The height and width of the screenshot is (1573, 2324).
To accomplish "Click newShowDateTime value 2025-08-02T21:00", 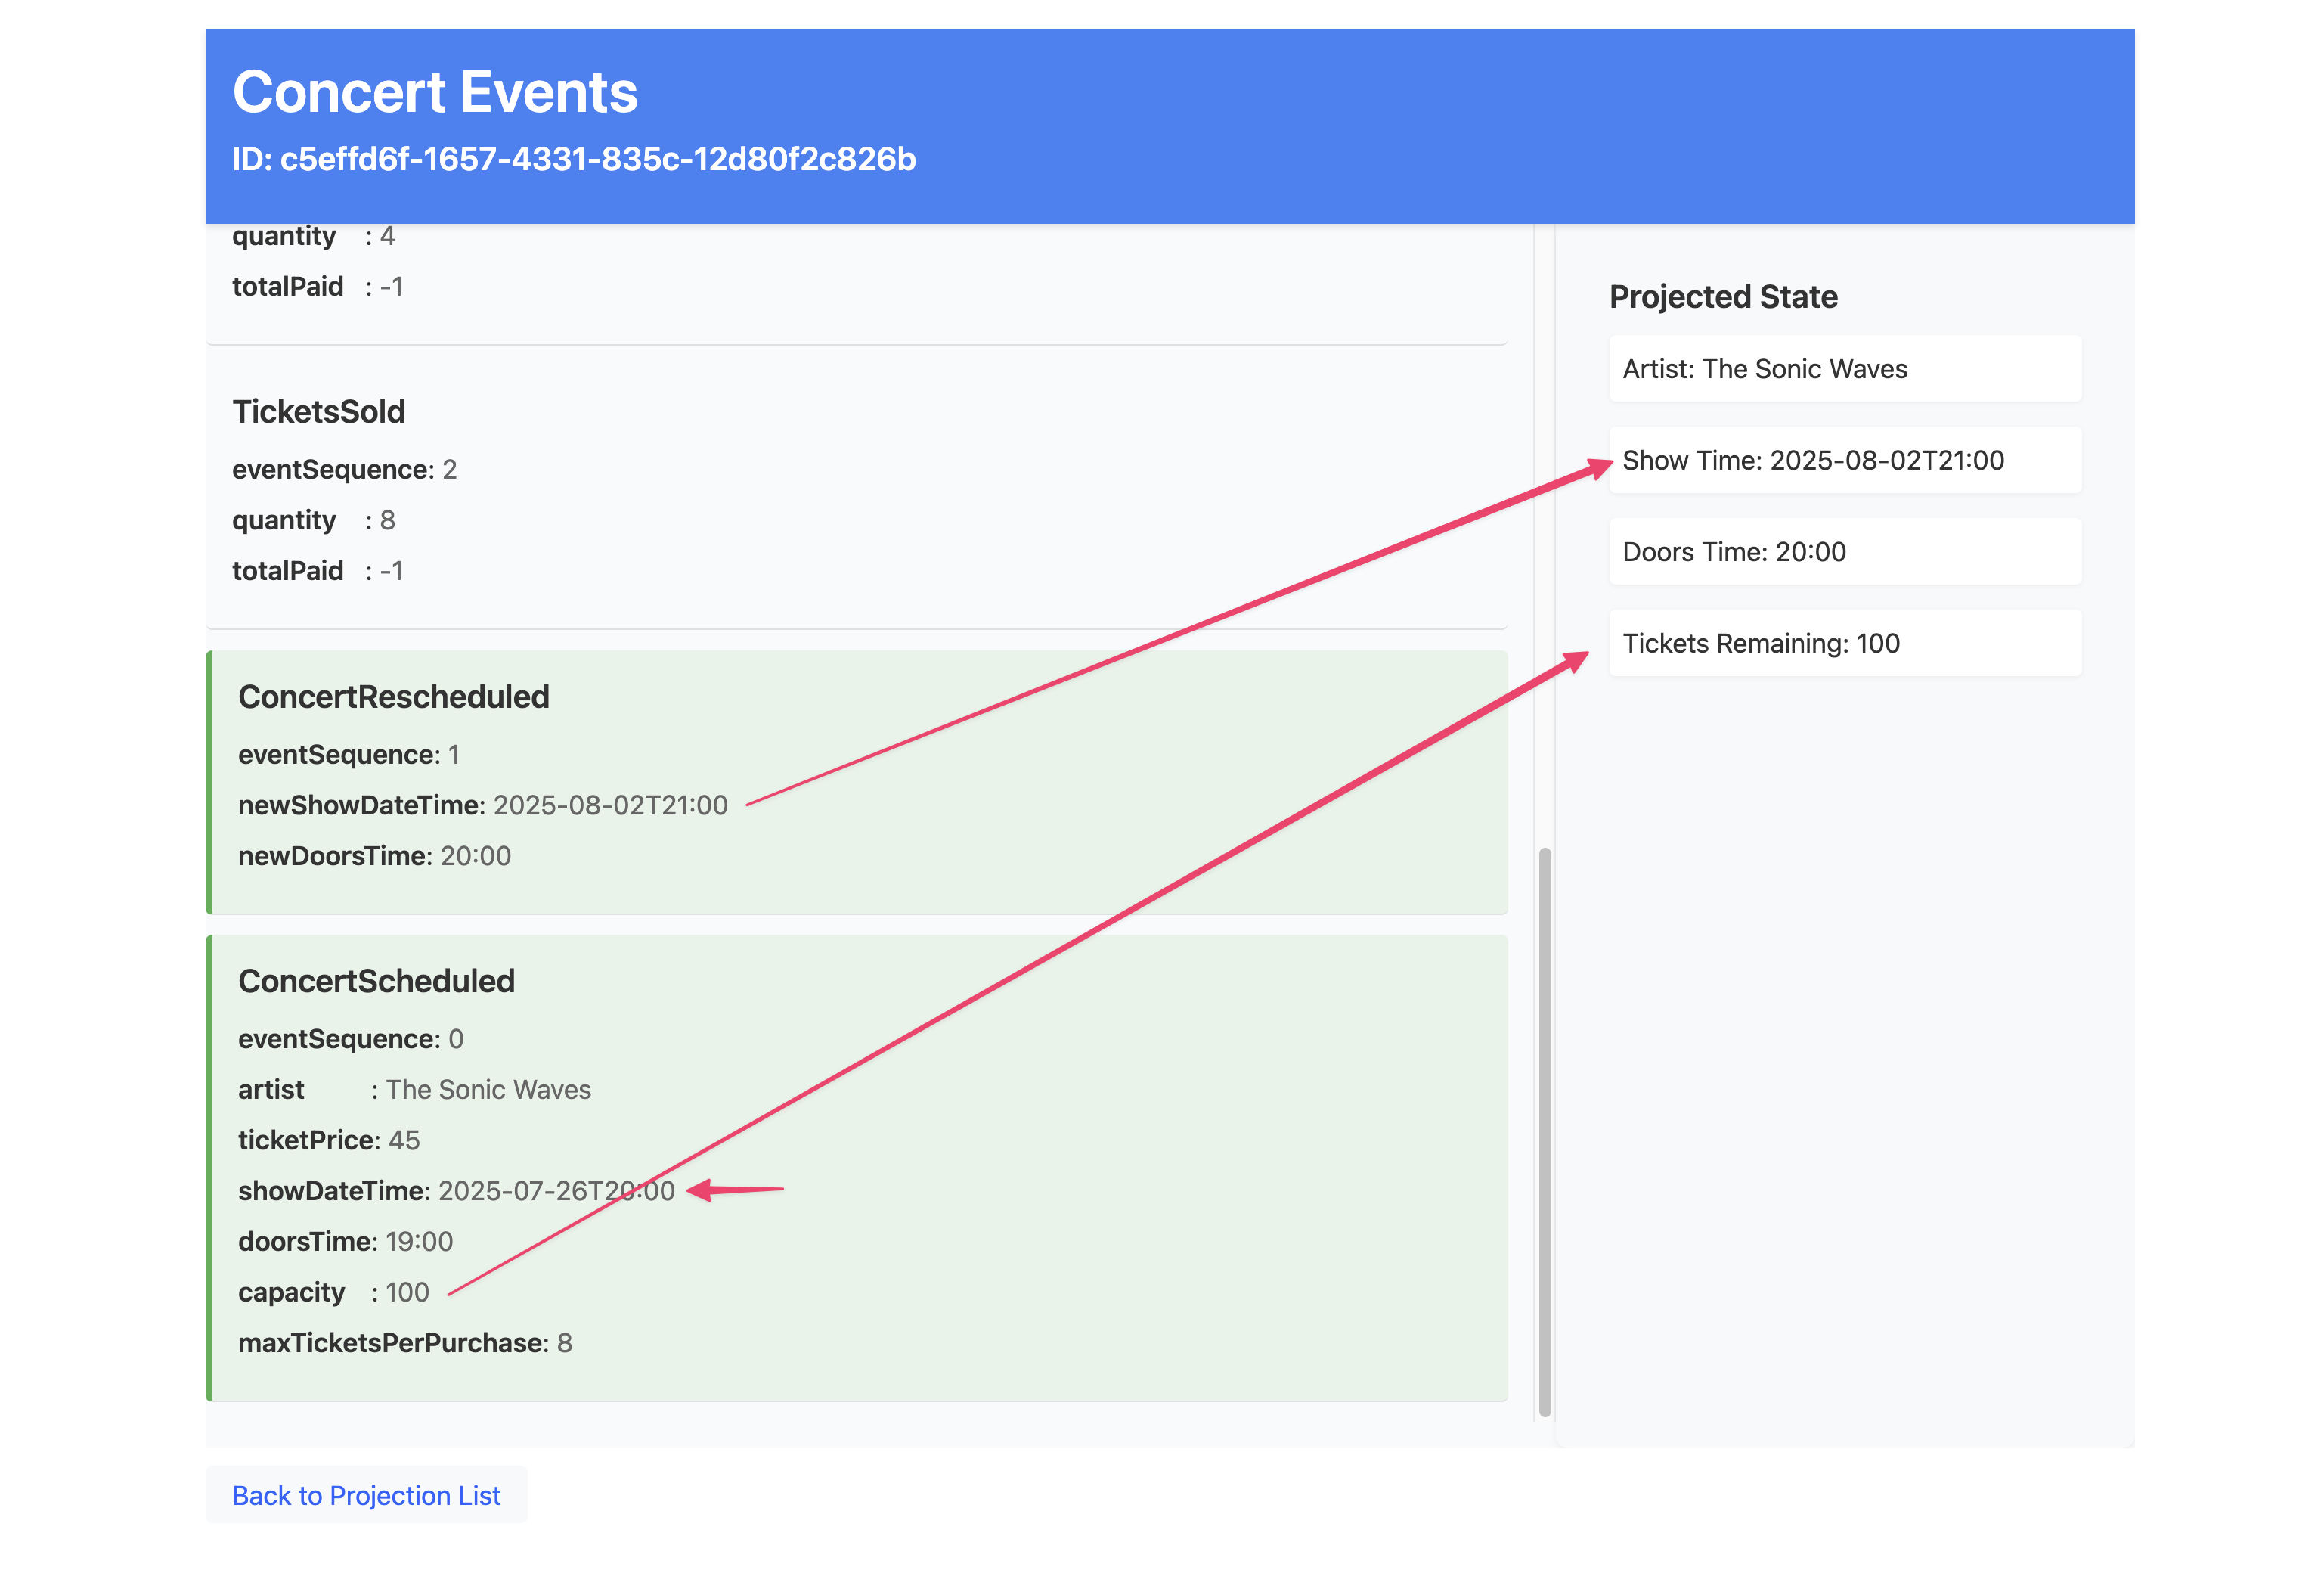I will click(610, 805).
